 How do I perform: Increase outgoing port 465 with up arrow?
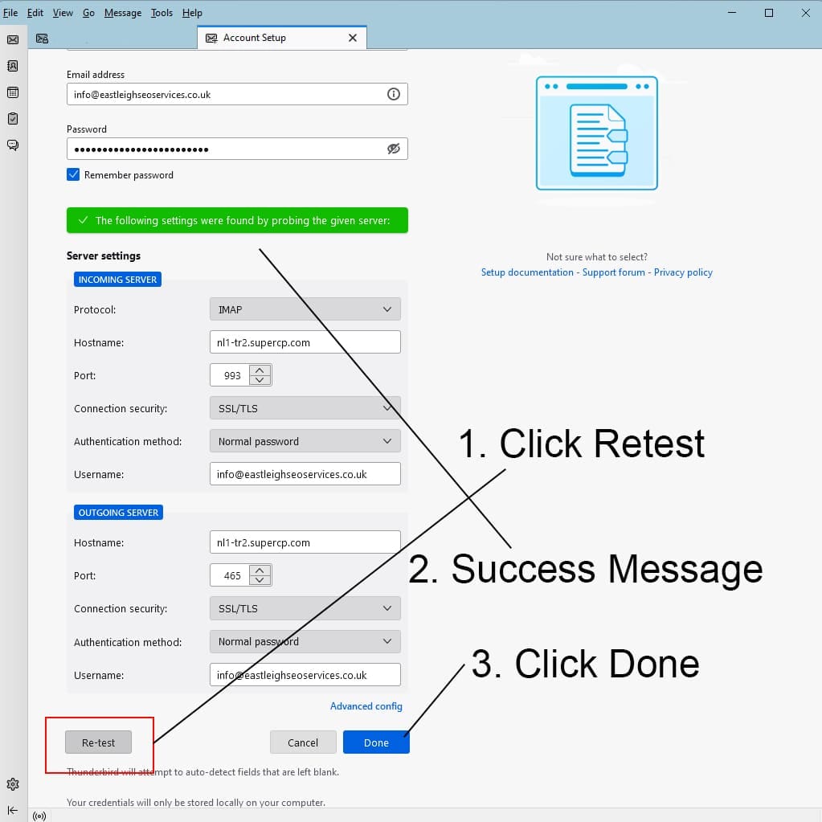click(x=260, y=570)
